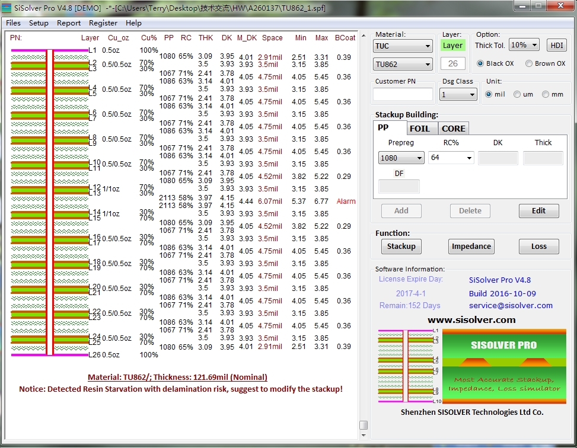Image resolution: width=577 pixels, height=448 pixels.
Task: Click the SiSolver app icon in title bar
Action: [8, 8]
